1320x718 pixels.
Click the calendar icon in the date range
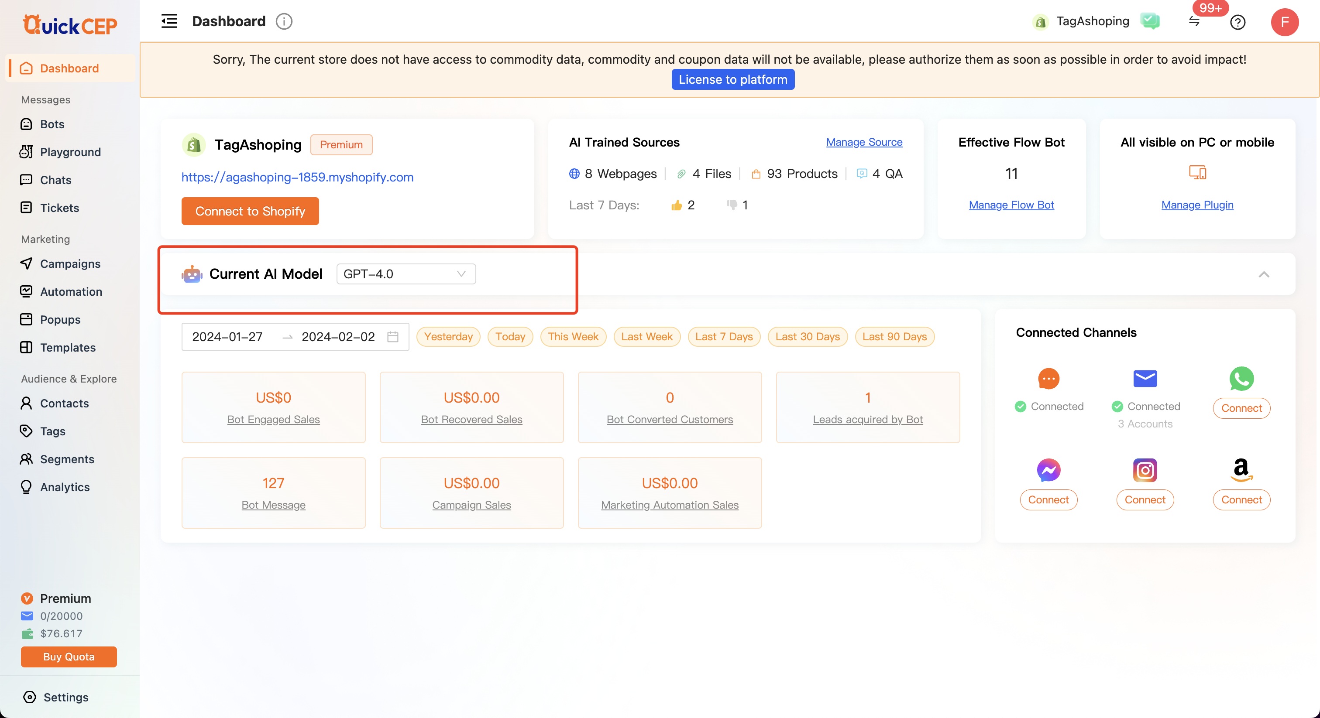pos(392,336)
